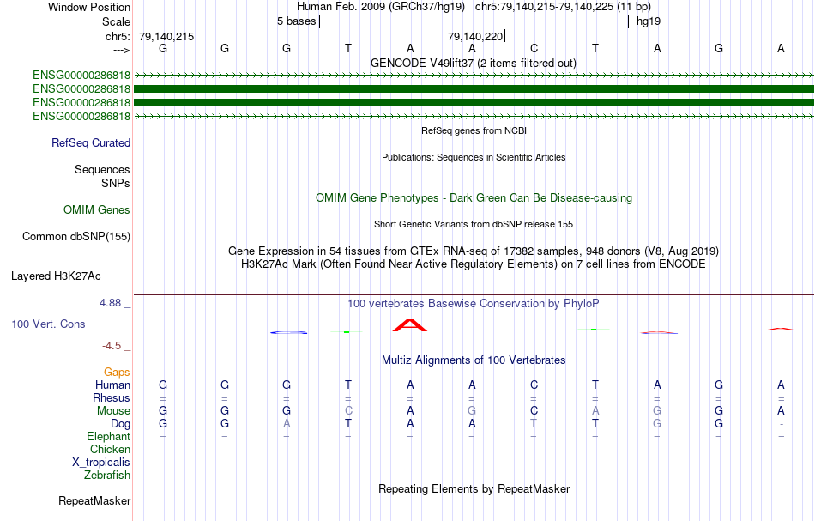815x521 pixels.
Task: Click the Chicken alignment row label
Action: pos(110,449)
